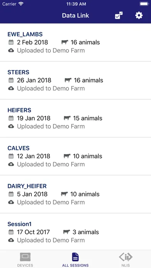Open settings via the gear icon

[139, 15]
